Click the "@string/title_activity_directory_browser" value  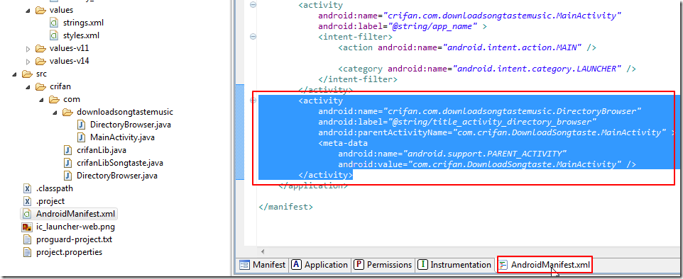point(492,122)
